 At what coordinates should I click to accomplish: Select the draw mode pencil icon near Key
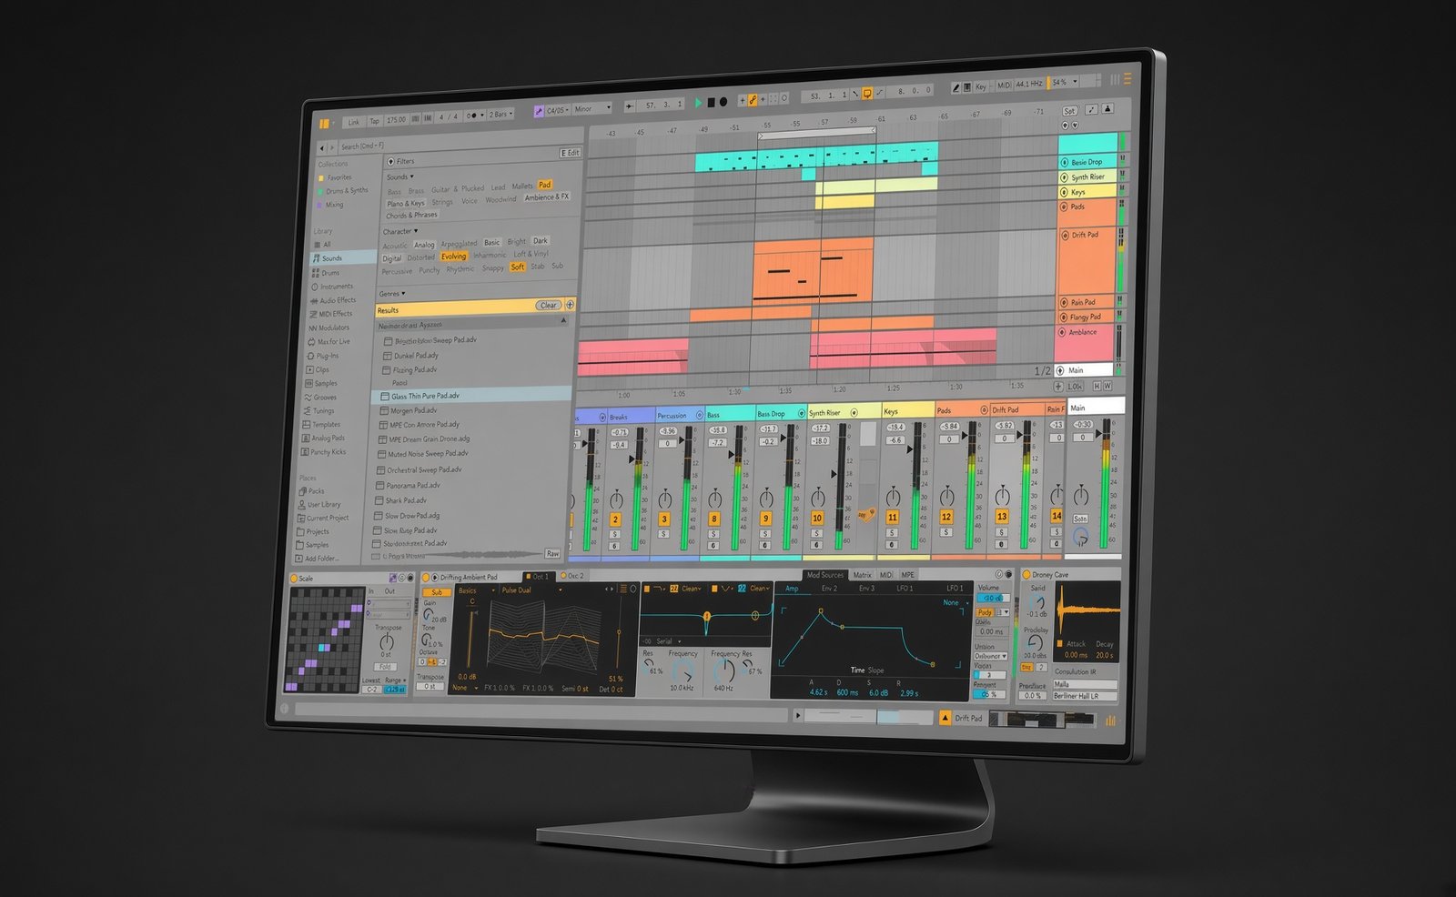955,87
